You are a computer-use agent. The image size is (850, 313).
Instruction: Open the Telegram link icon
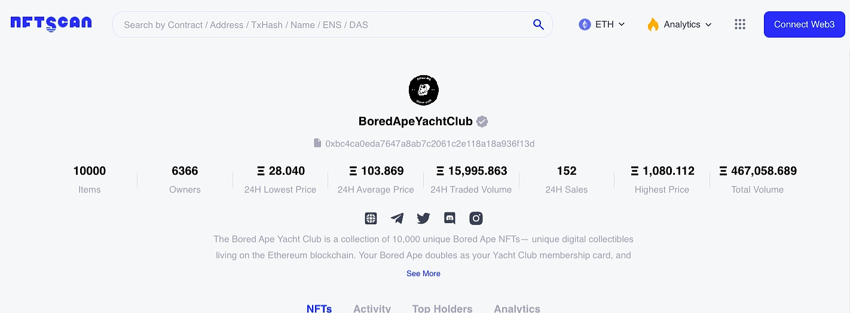coord(397,218)
